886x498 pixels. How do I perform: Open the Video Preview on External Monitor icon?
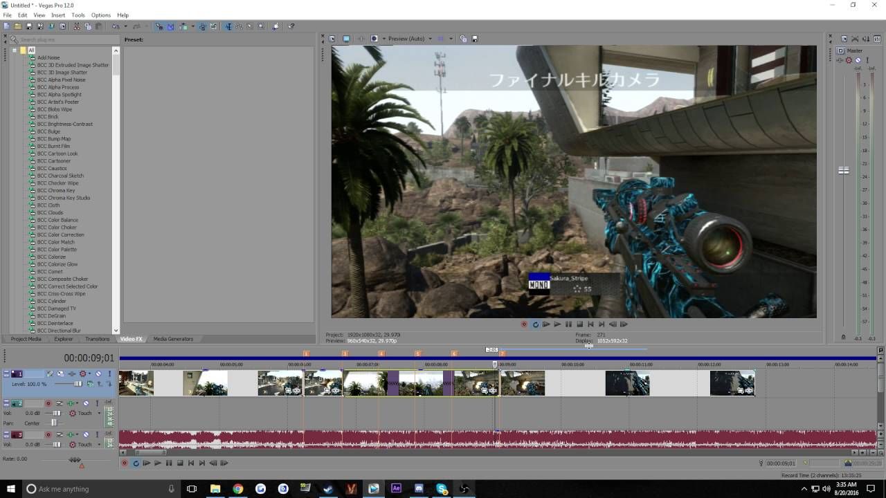click(345, 39)
